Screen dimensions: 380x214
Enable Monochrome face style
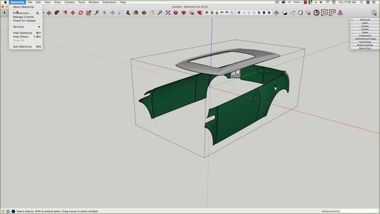(269, 12)
